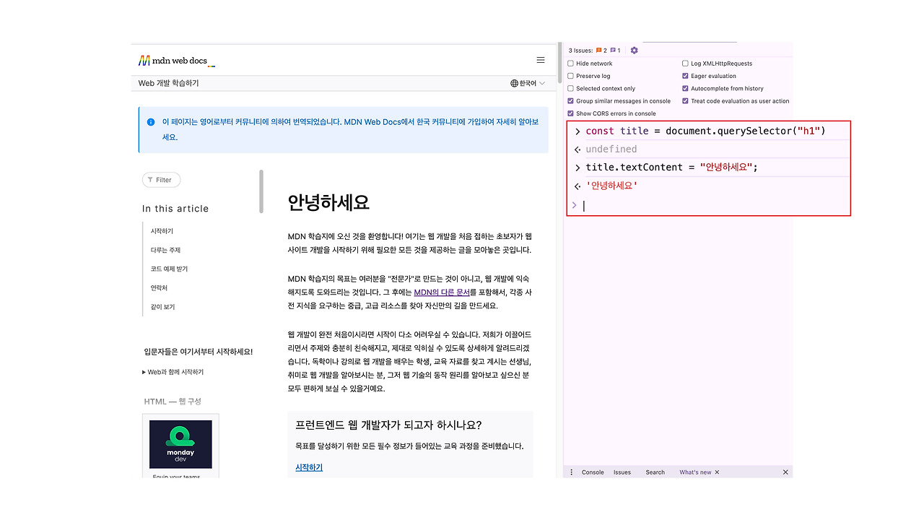Click the 시작하기 link in frontend box
Image resolution: width=924 pixels, height=520 pixels.
pyautogui.click(x=309, y=467)
